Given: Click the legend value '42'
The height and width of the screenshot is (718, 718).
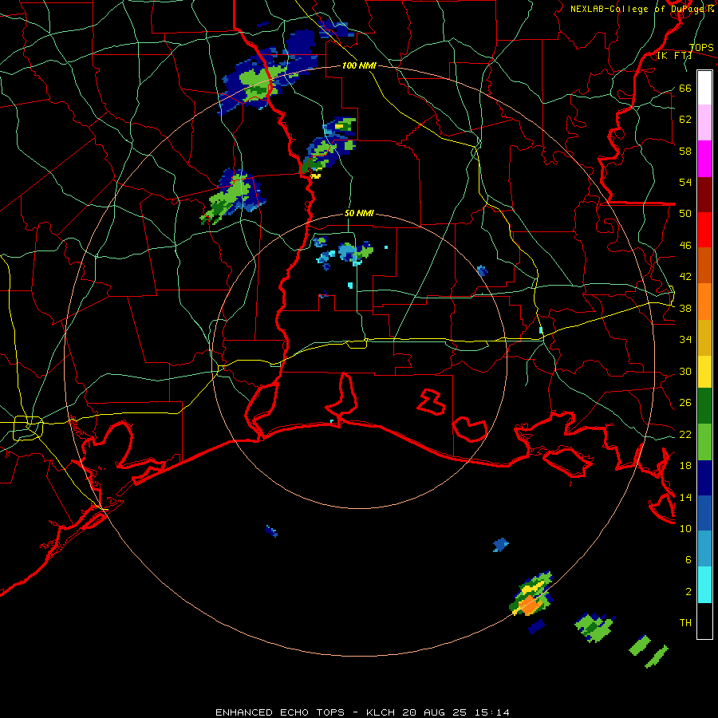Looking at the screenshot, I should pyautogui.click(x=685, y=276).
